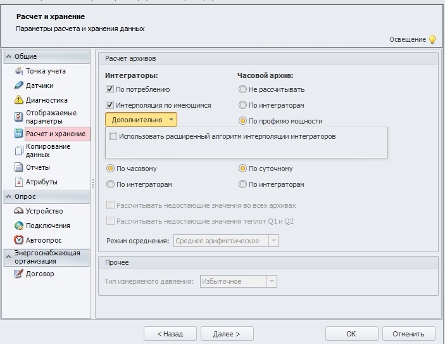Click the Освещение light bulb icon
The image size is (445, 344).
point(432,39)
